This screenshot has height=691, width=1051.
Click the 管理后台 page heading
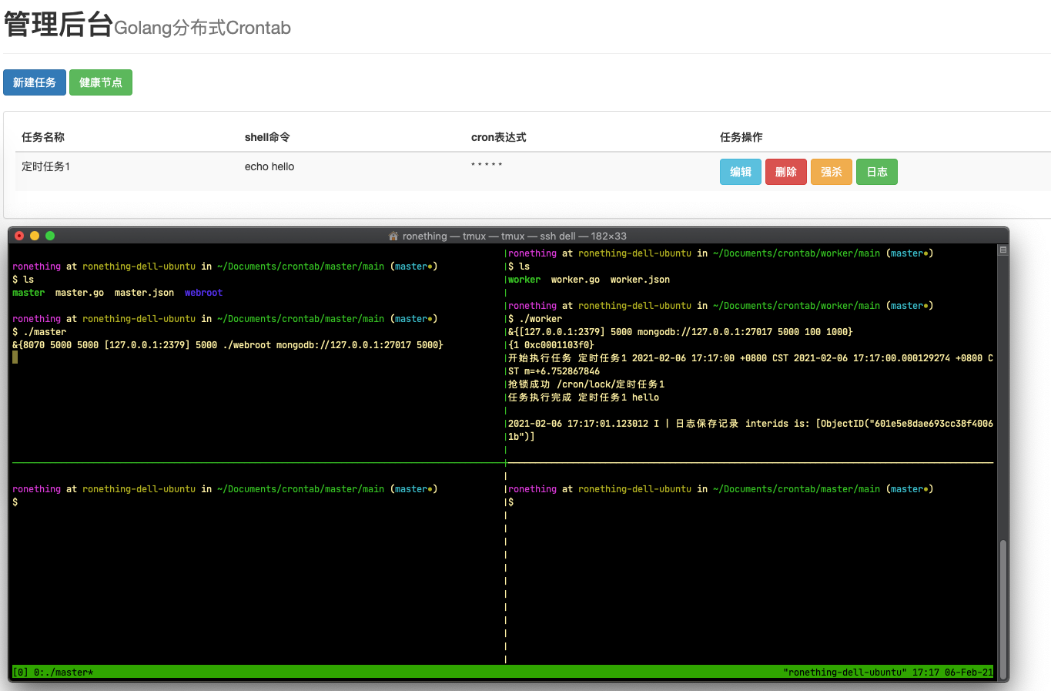(x=59, y=25)
